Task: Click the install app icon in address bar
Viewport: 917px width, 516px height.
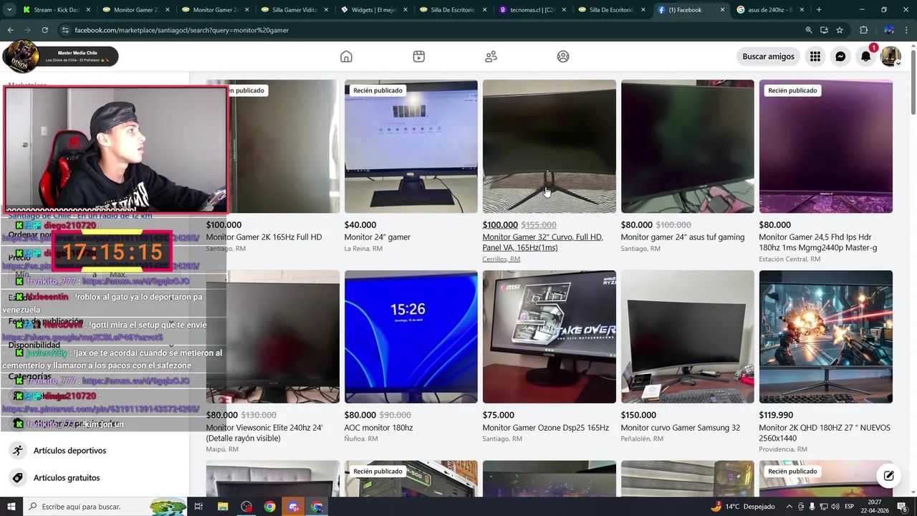Action: pos(824,30)
